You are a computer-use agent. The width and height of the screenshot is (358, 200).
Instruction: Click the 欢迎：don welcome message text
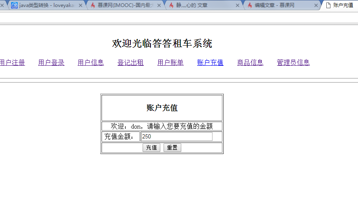pos(162,126)
